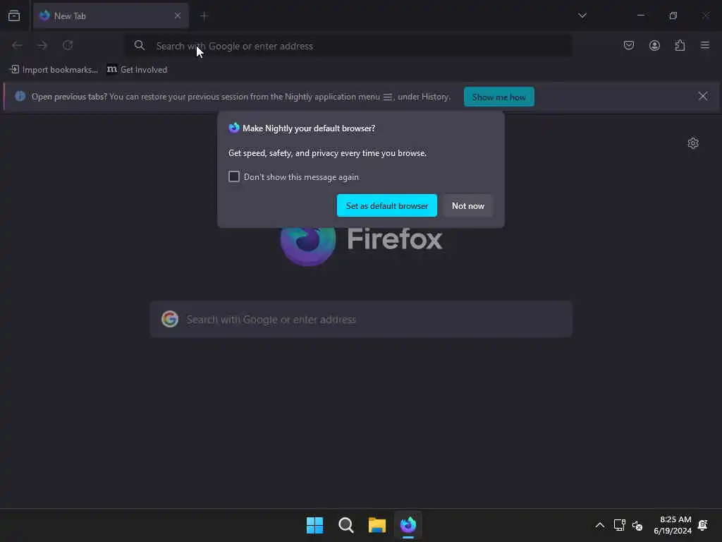
Task: Open the Pocket save icon
Action: click(628, 45)
